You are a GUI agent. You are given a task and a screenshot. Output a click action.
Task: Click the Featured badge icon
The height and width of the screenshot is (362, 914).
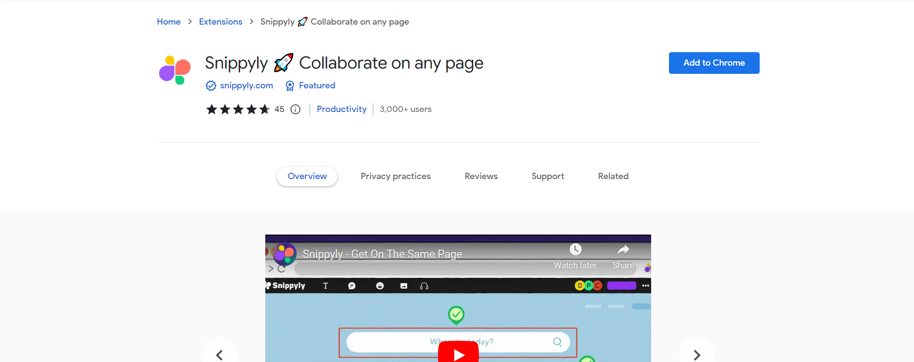pos(290,86)
